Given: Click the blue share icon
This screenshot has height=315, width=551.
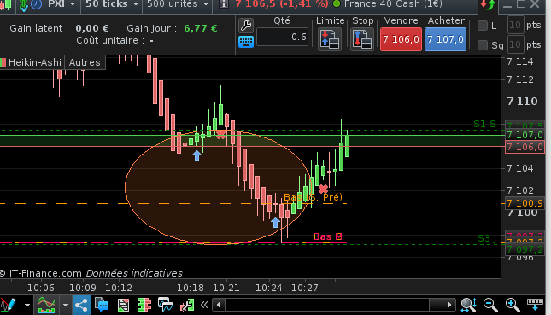Looking at the screenshot, I should coord(81,305).
